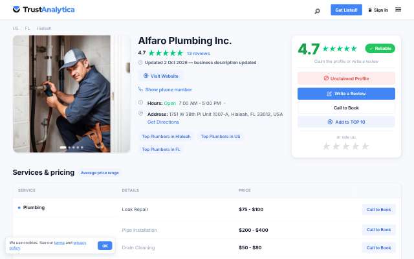Click the Alfaro Plumbing Inc. heading
This screenshot has width=414, height=259.
click(185, 41)
